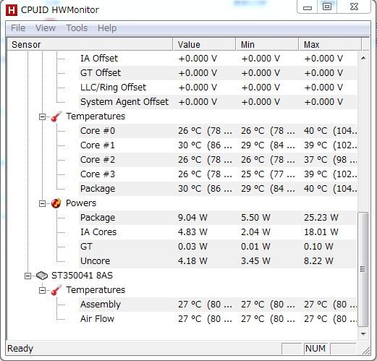Collapse the Powers tree node
The image size is (377, 361).
click(x=42, y=204)
